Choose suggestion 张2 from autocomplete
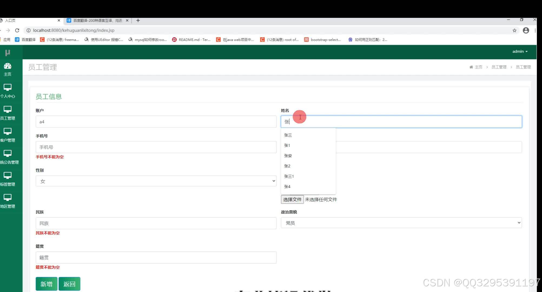This screenshot has width=542, height=292. click(x=308, y=166)
